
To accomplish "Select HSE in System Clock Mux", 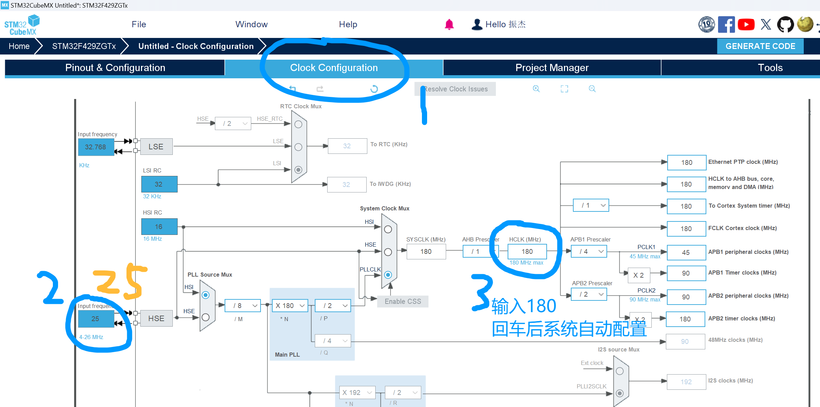I will 388,252.
